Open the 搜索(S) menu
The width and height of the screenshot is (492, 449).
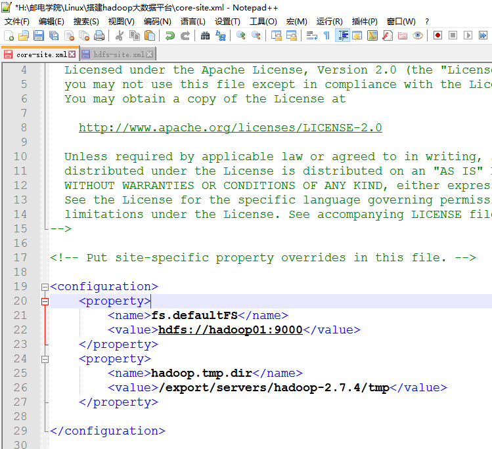coord(86,22)
